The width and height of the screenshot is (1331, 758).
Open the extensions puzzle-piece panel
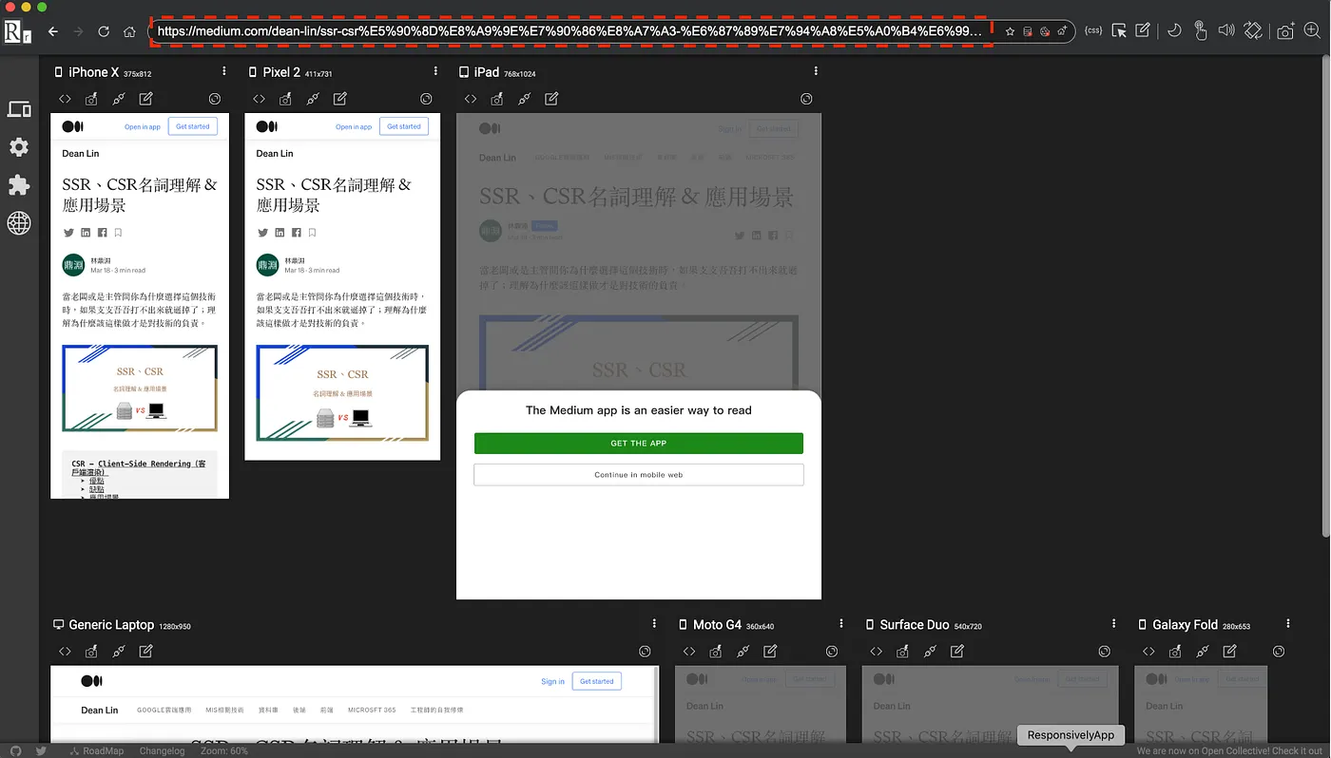pos(19,184)
